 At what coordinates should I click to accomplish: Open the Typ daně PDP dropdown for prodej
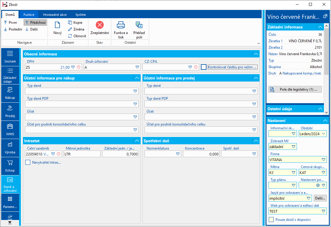tap(254, 104)
